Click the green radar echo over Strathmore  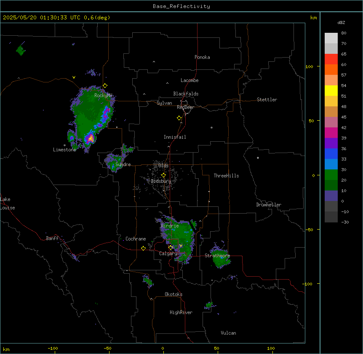(222, 257)
